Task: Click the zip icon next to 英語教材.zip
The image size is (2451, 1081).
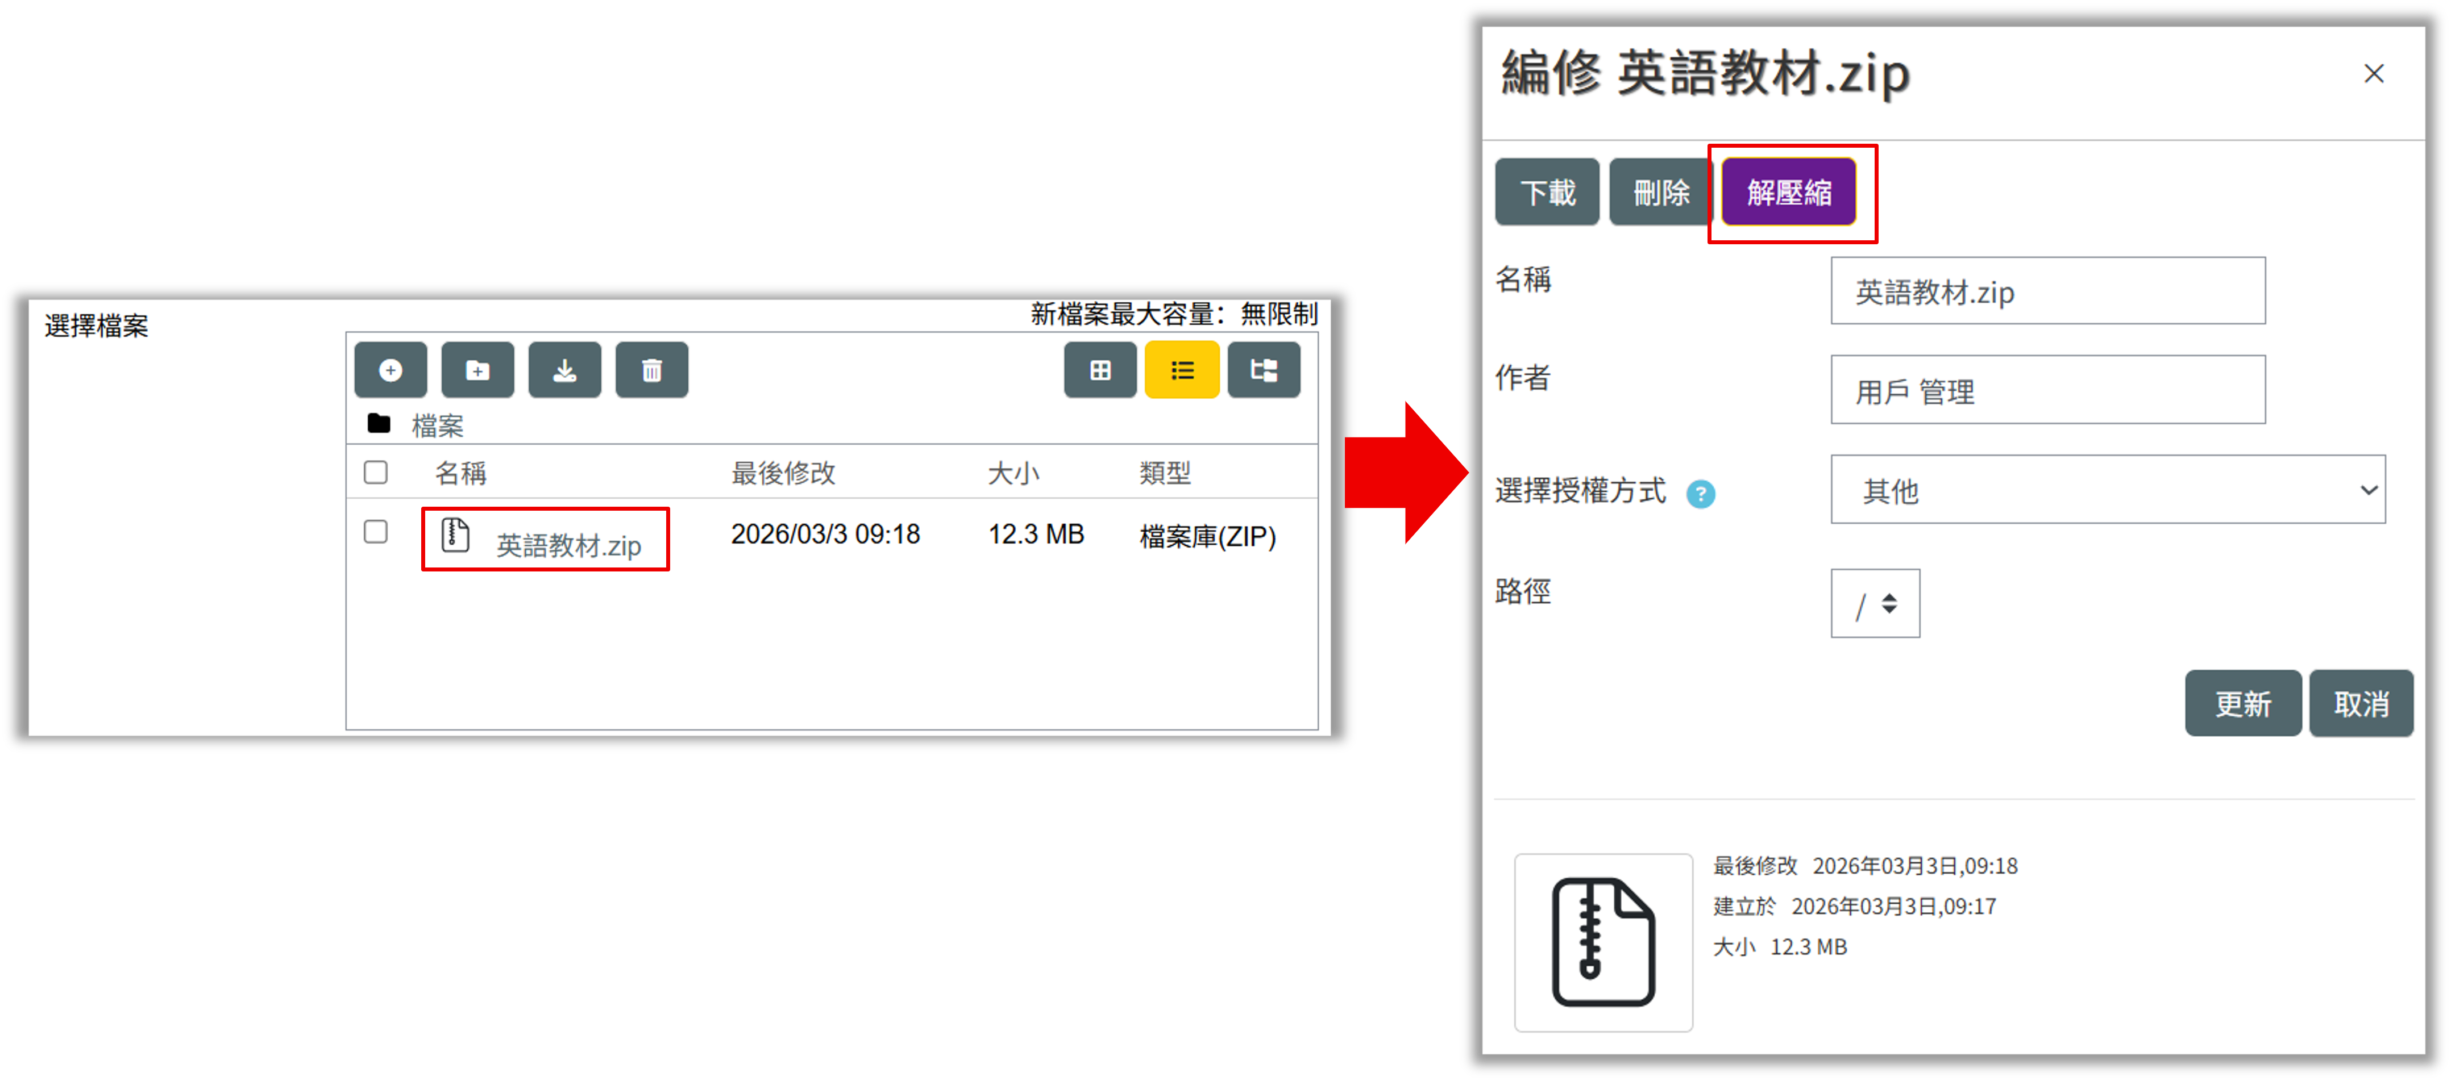Action: tap(455, 535)
